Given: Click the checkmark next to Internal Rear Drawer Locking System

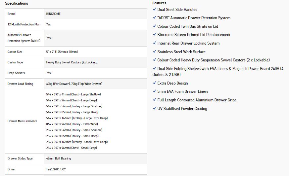Looking at the screenshot, I should (154, 43).
